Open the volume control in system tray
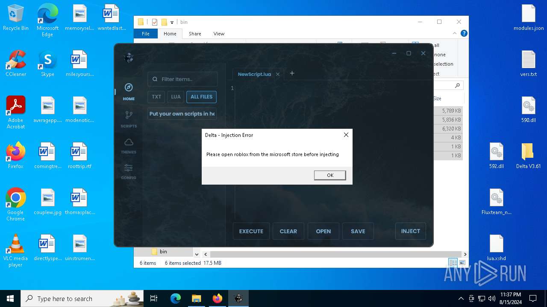The width and height of the screenshot is (547, 307). [492, 298]
